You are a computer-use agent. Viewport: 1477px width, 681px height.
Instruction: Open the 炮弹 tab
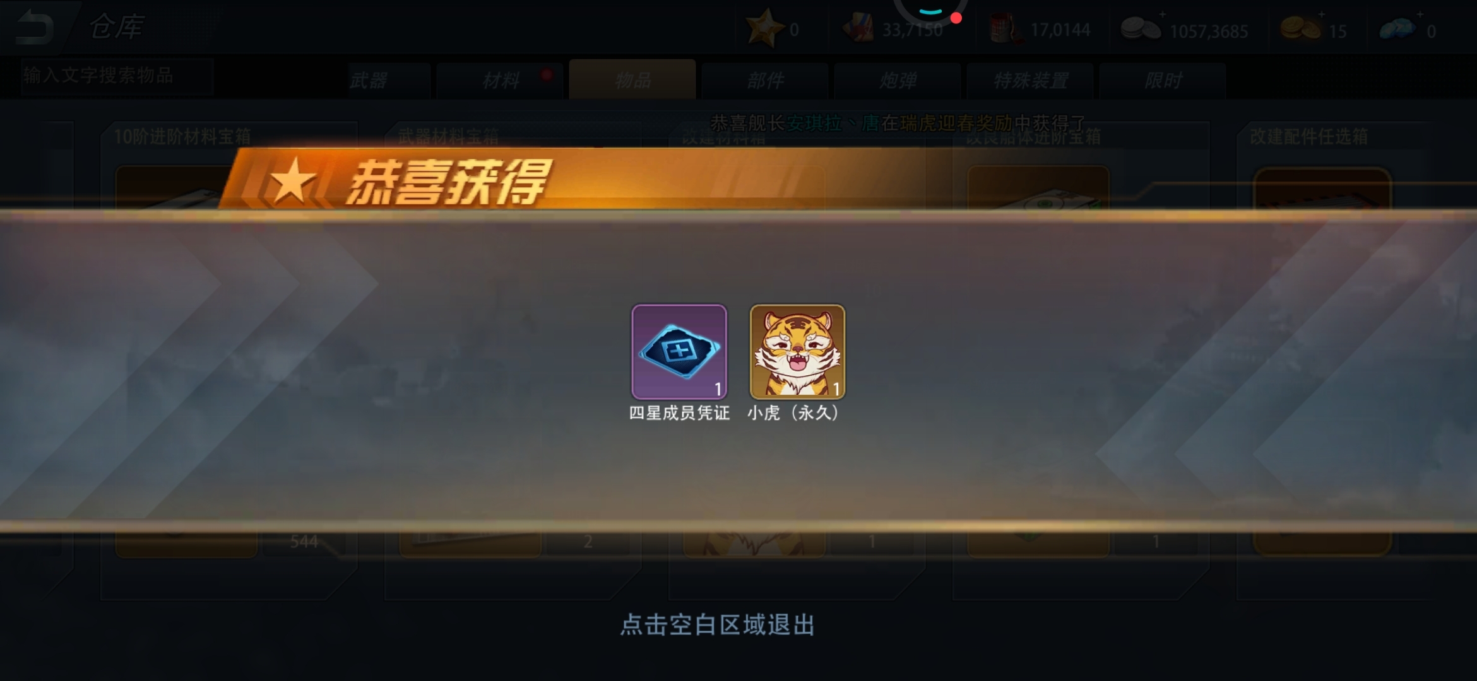(x=898, y=81)
